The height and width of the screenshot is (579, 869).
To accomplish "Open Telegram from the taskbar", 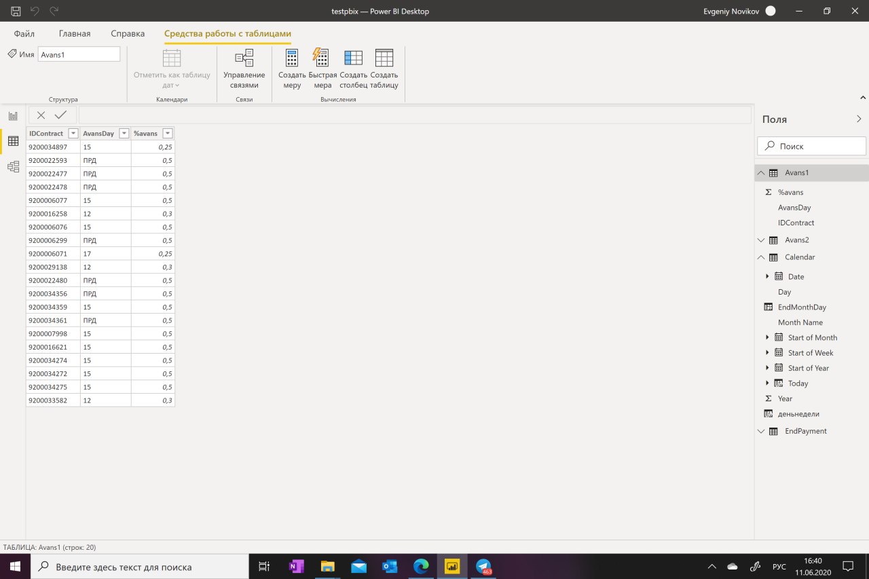I will 483,566.
